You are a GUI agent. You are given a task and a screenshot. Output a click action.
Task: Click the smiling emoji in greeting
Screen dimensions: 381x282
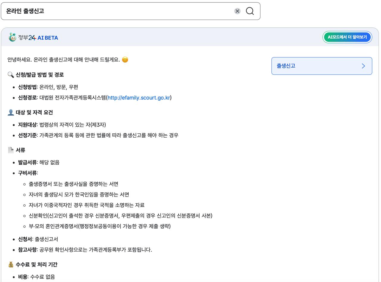coord(125,60)
